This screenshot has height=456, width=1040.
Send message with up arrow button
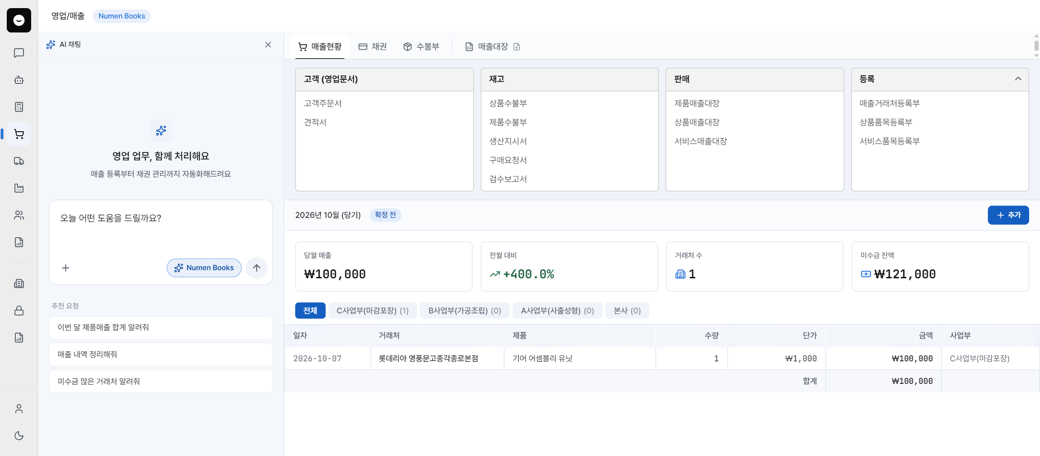coord(256,268)
